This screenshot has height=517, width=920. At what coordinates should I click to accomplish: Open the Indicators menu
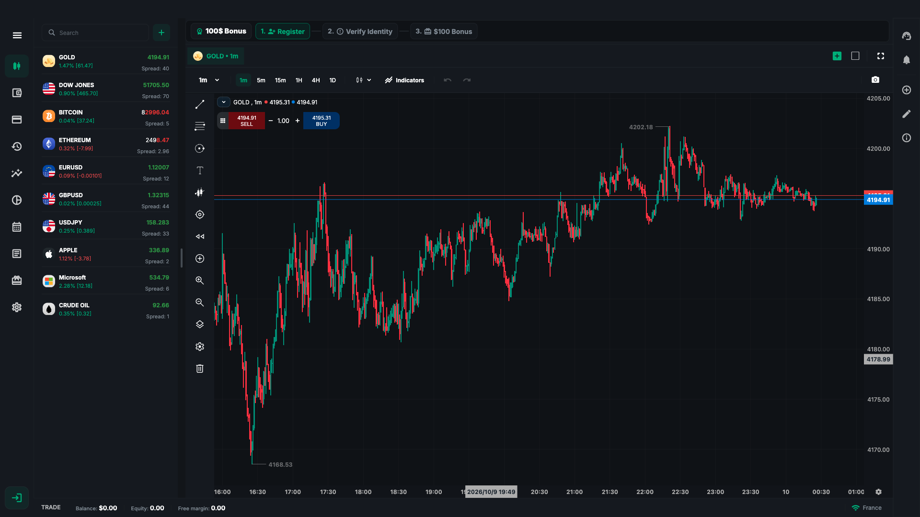coord(404,80)
